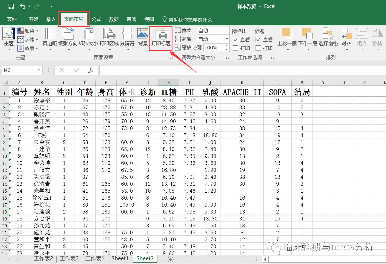This screenshot has width=386, height=264.
Task: Switch to the 工作表3 sheet tab
Action: (x=69, y=259)
